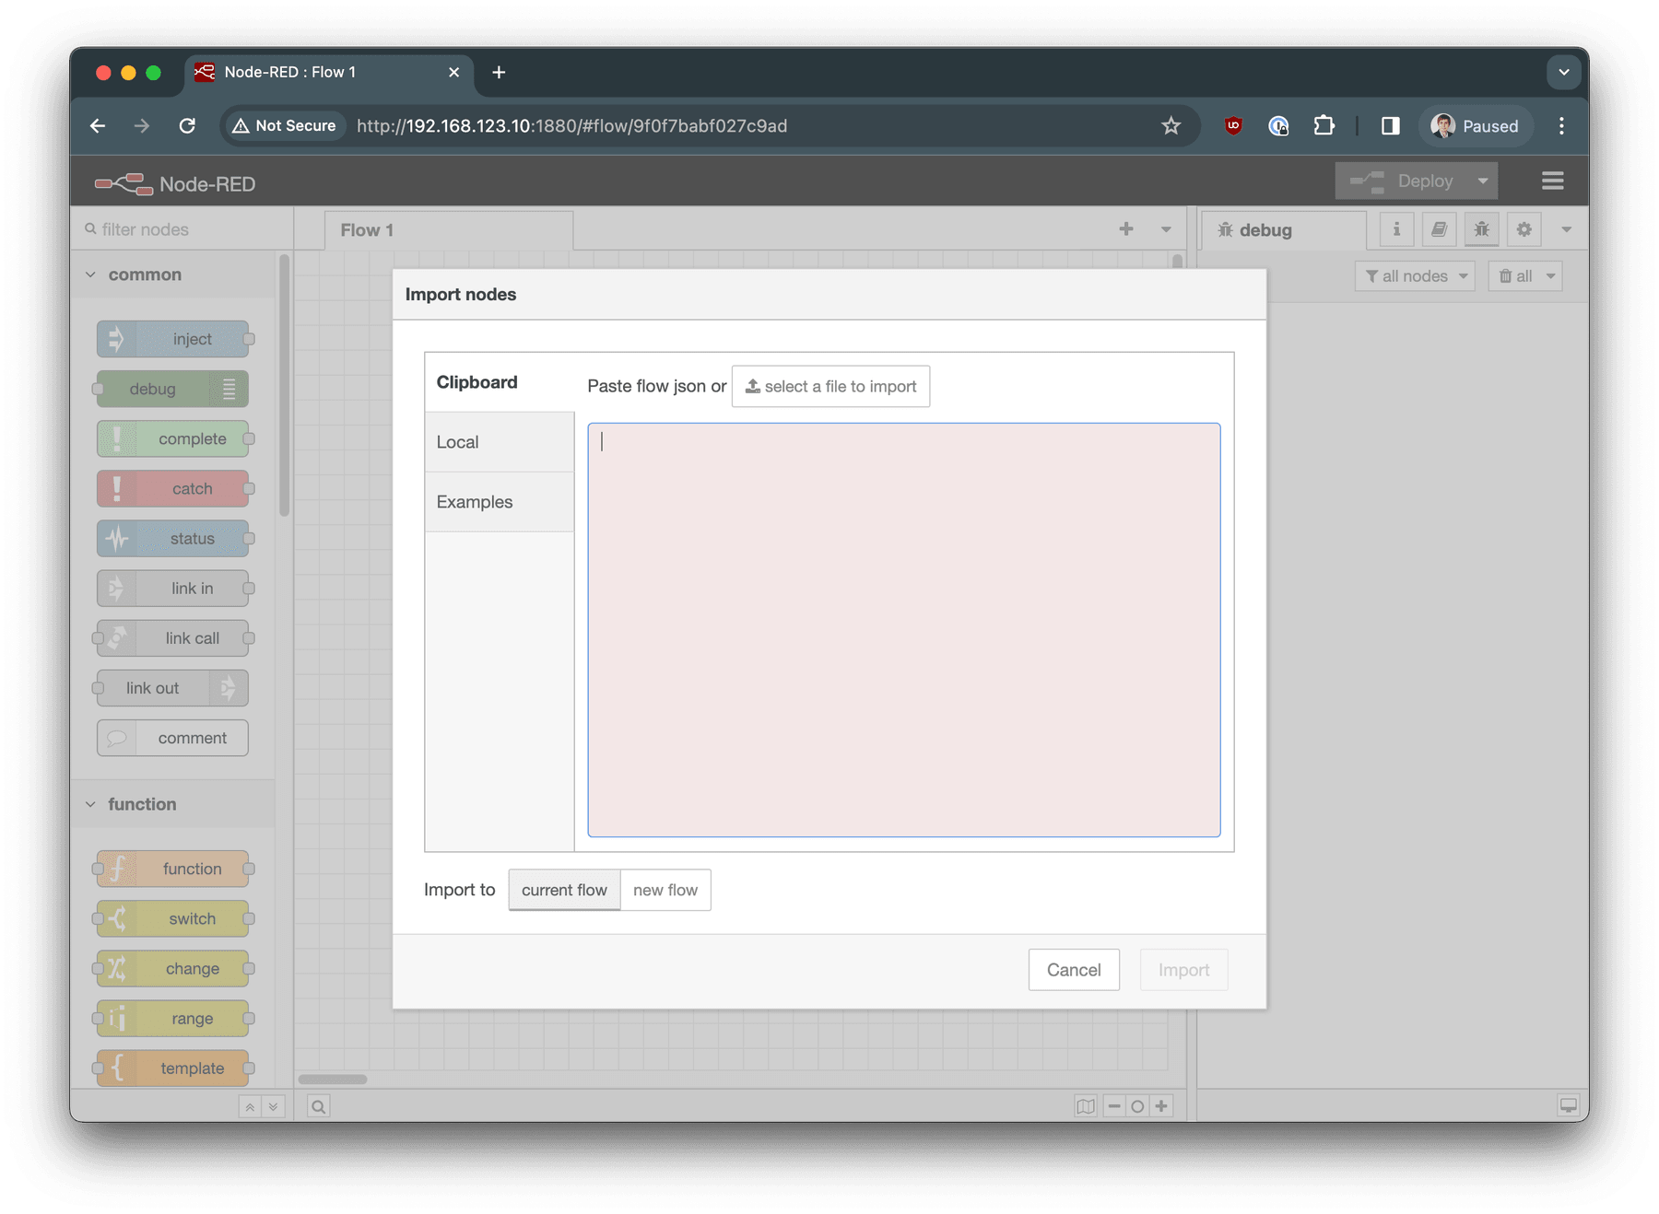Collapse the 'common' node category
Image resolution: width=1659 pixels, height=1214 pixels.
[90, 274]
